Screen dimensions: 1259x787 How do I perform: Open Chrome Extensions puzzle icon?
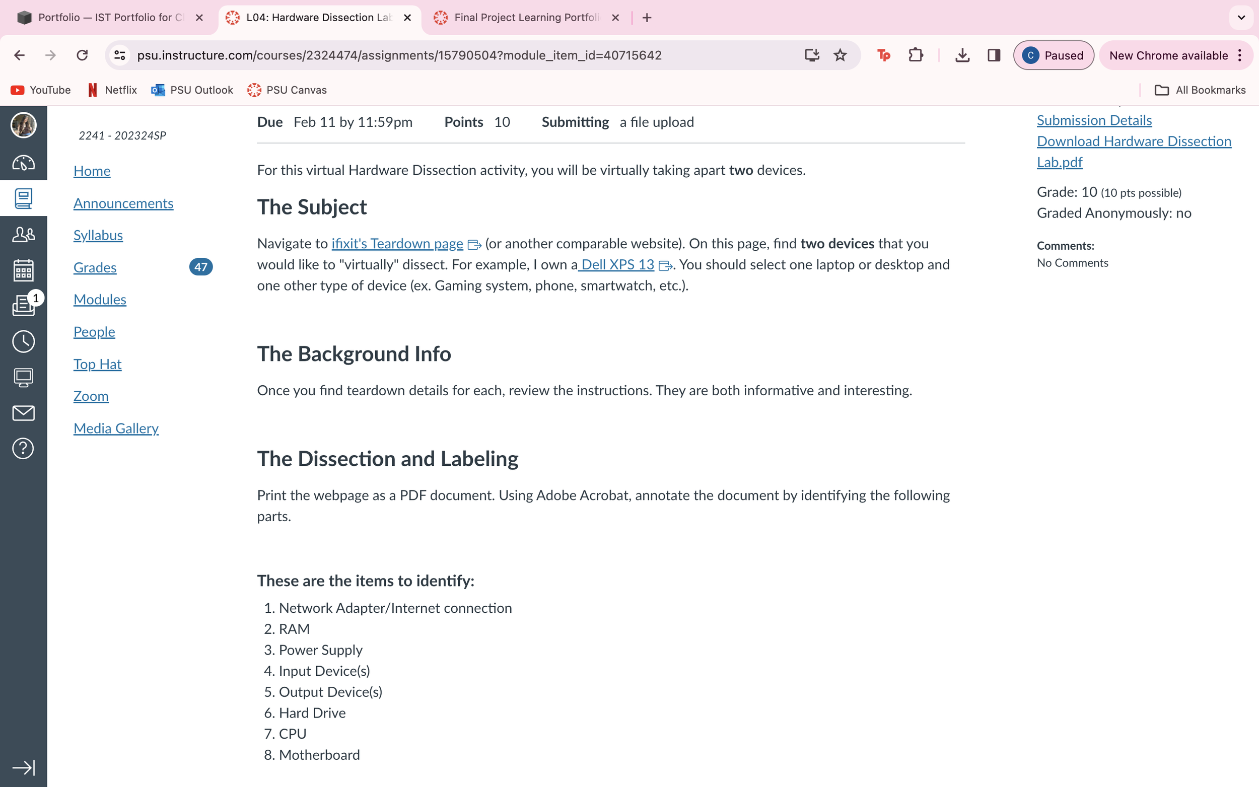coord(916,55)
